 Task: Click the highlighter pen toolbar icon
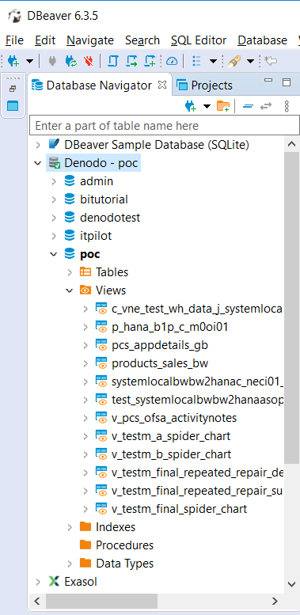click(x=234, y=61)
